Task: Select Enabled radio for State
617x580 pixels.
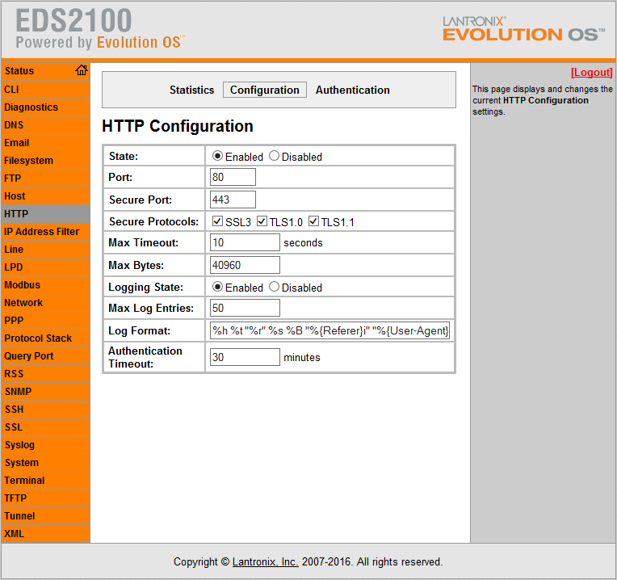Action: click(x=217, y=156)
